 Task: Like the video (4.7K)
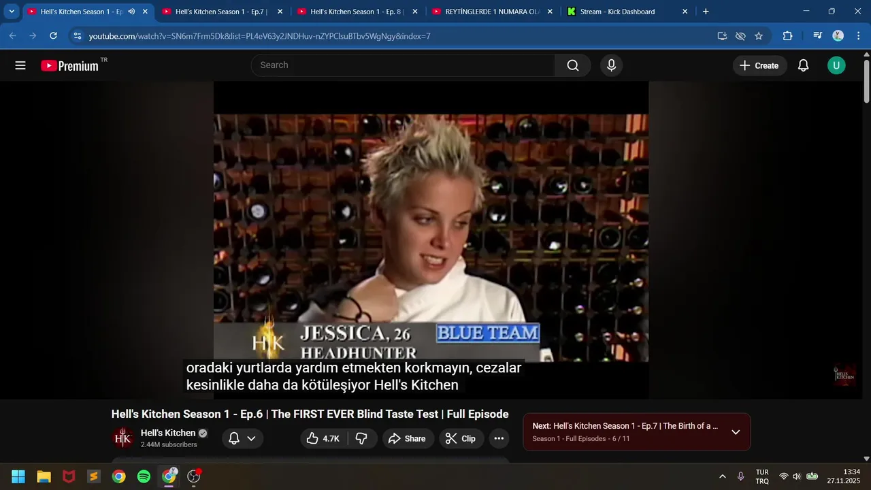[x=323, y=438]
